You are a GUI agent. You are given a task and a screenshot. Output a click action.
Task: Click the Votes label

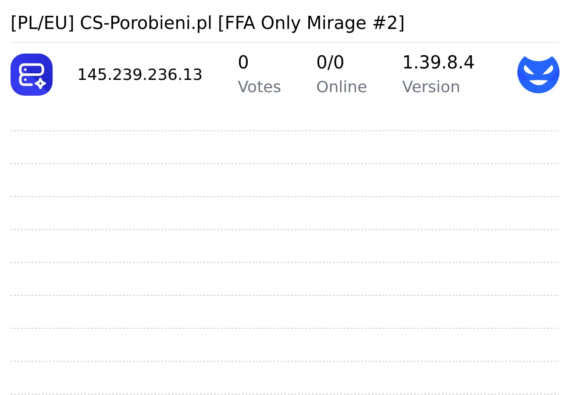(259, 87)
